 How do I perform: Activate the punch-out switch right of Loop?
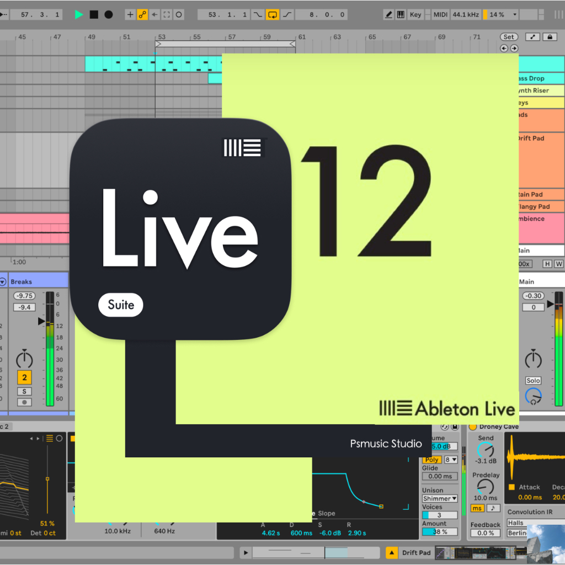coord(287,14)
